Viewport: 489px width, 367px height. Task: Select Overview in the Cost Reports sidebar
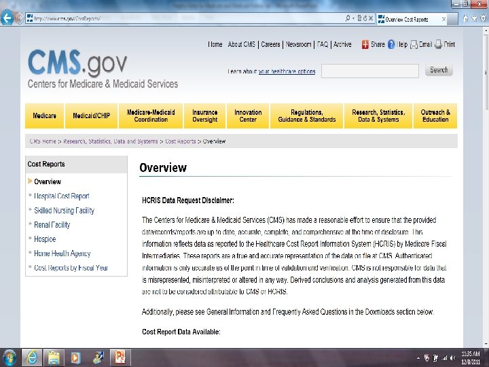[48, 181]
